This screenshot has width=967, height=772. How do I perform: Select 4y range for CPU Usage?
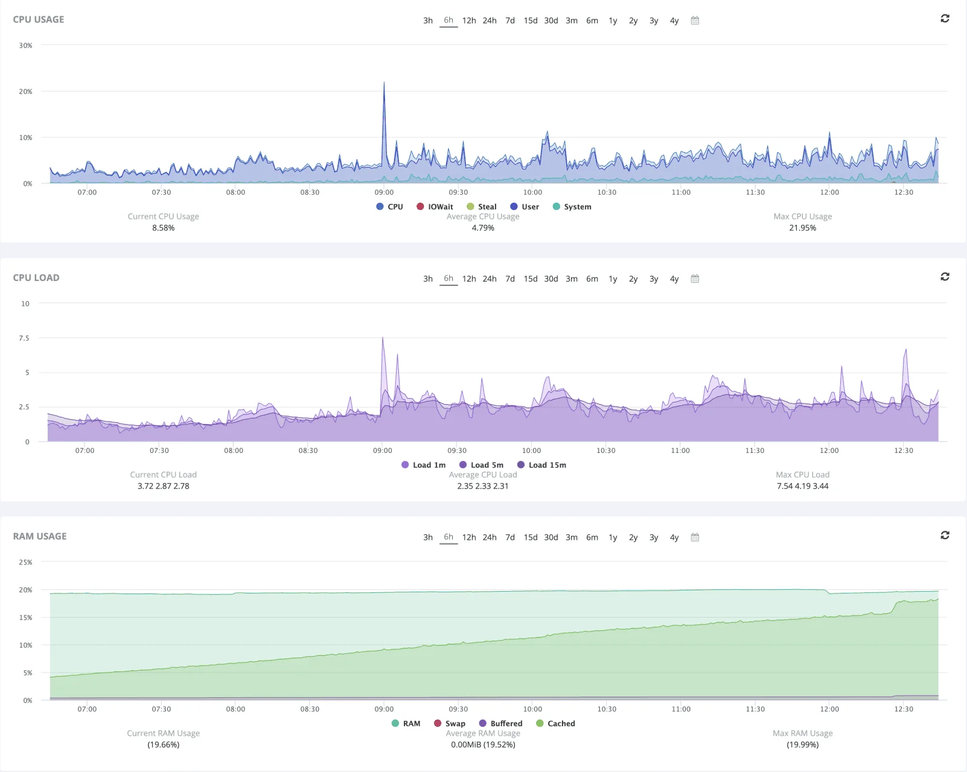click(674, 21)
